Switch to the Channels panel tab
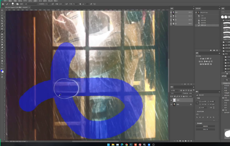The image size is (230, 146). (x=172, y=8)
